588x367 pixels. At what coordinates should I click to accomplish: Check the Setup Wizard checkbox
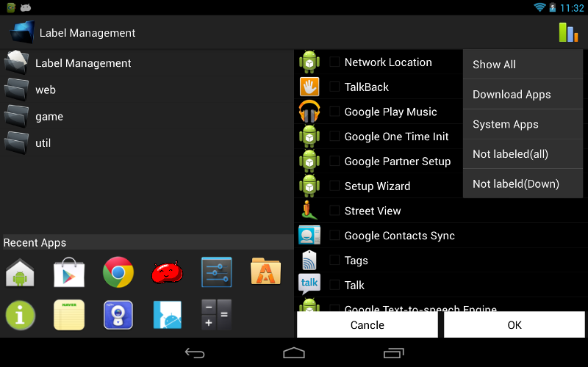coord(334,186)
